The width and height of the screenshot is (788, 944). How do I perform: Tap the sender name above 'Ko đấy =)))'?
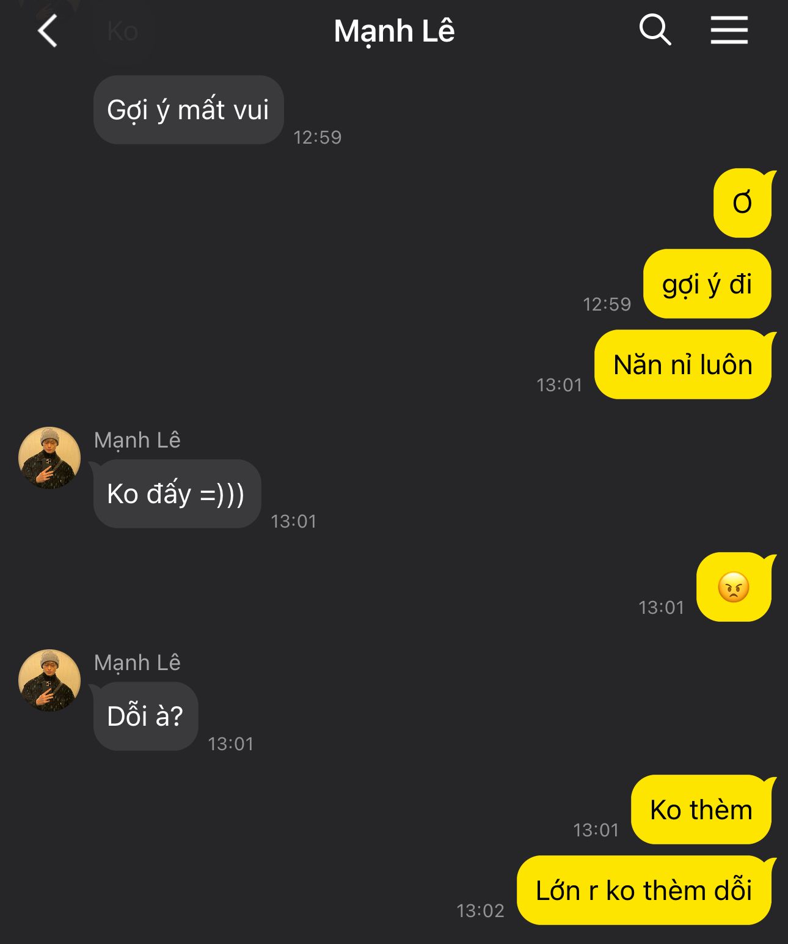pos(137,440)
